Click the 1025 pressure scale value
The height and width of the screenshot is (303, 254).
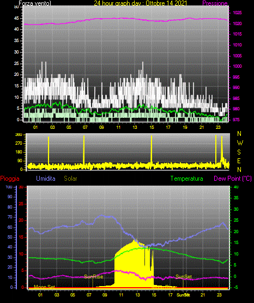coord(238,13)
